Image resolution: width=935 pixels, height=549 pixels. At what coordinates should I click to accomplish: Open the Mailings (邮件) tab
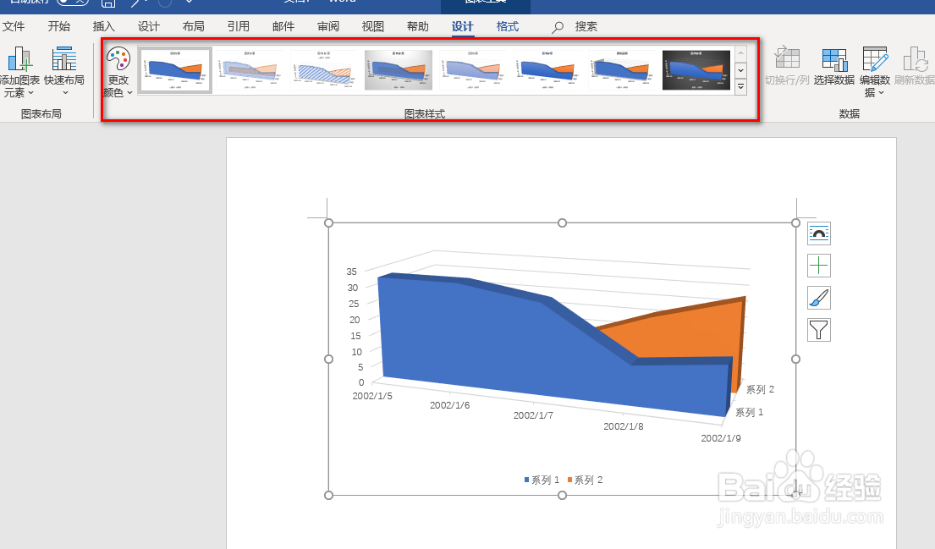[283, 27]
